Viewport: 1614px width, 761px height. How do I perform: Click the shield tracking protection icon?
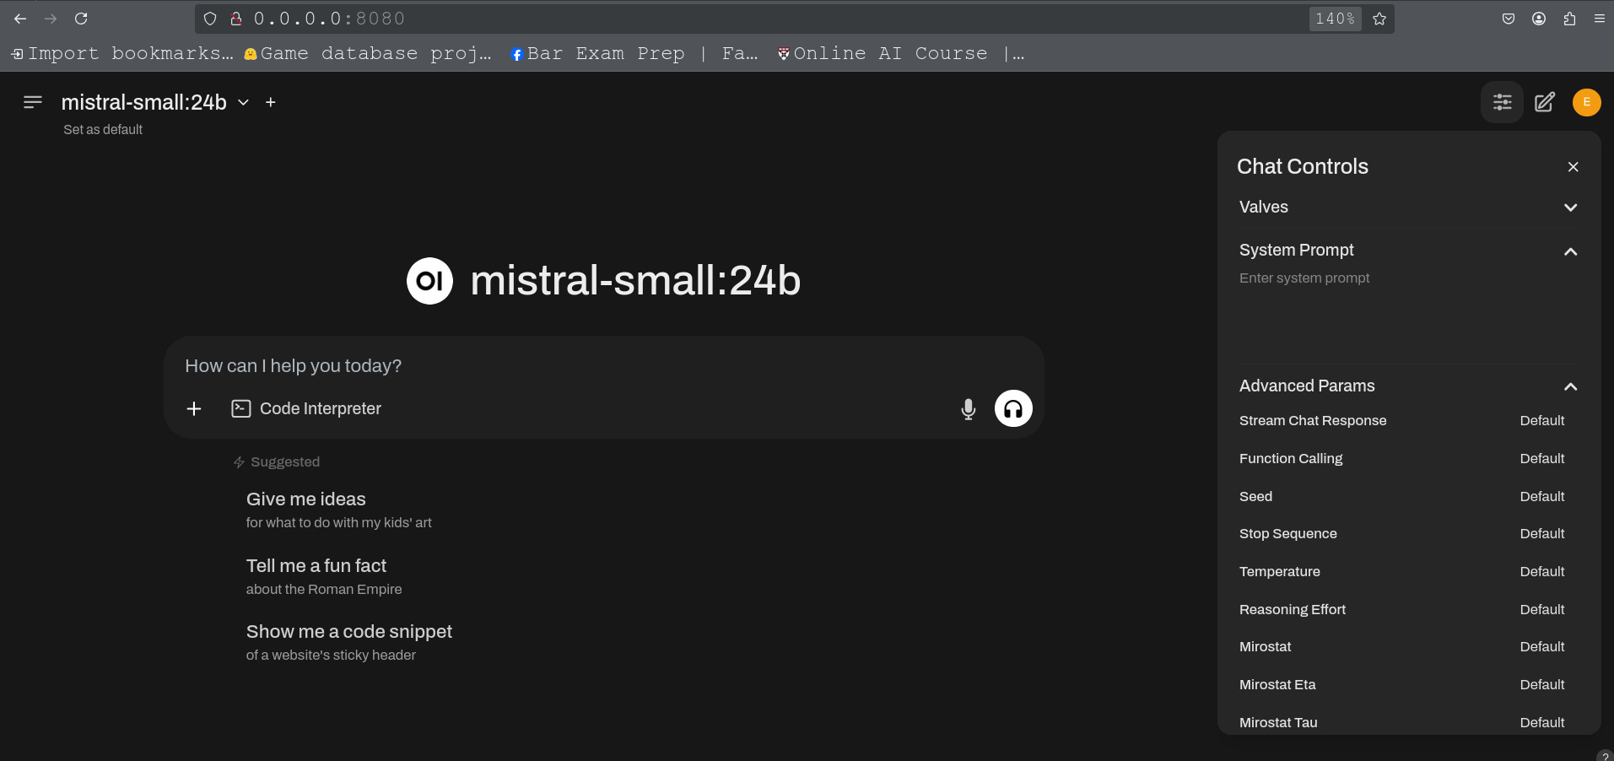[x=210, y=19]
